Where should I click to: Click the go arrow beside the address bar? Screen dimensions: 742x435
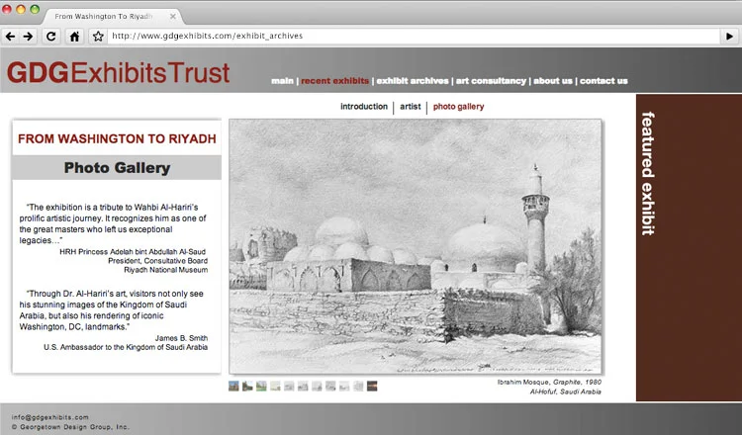(729, 36)
